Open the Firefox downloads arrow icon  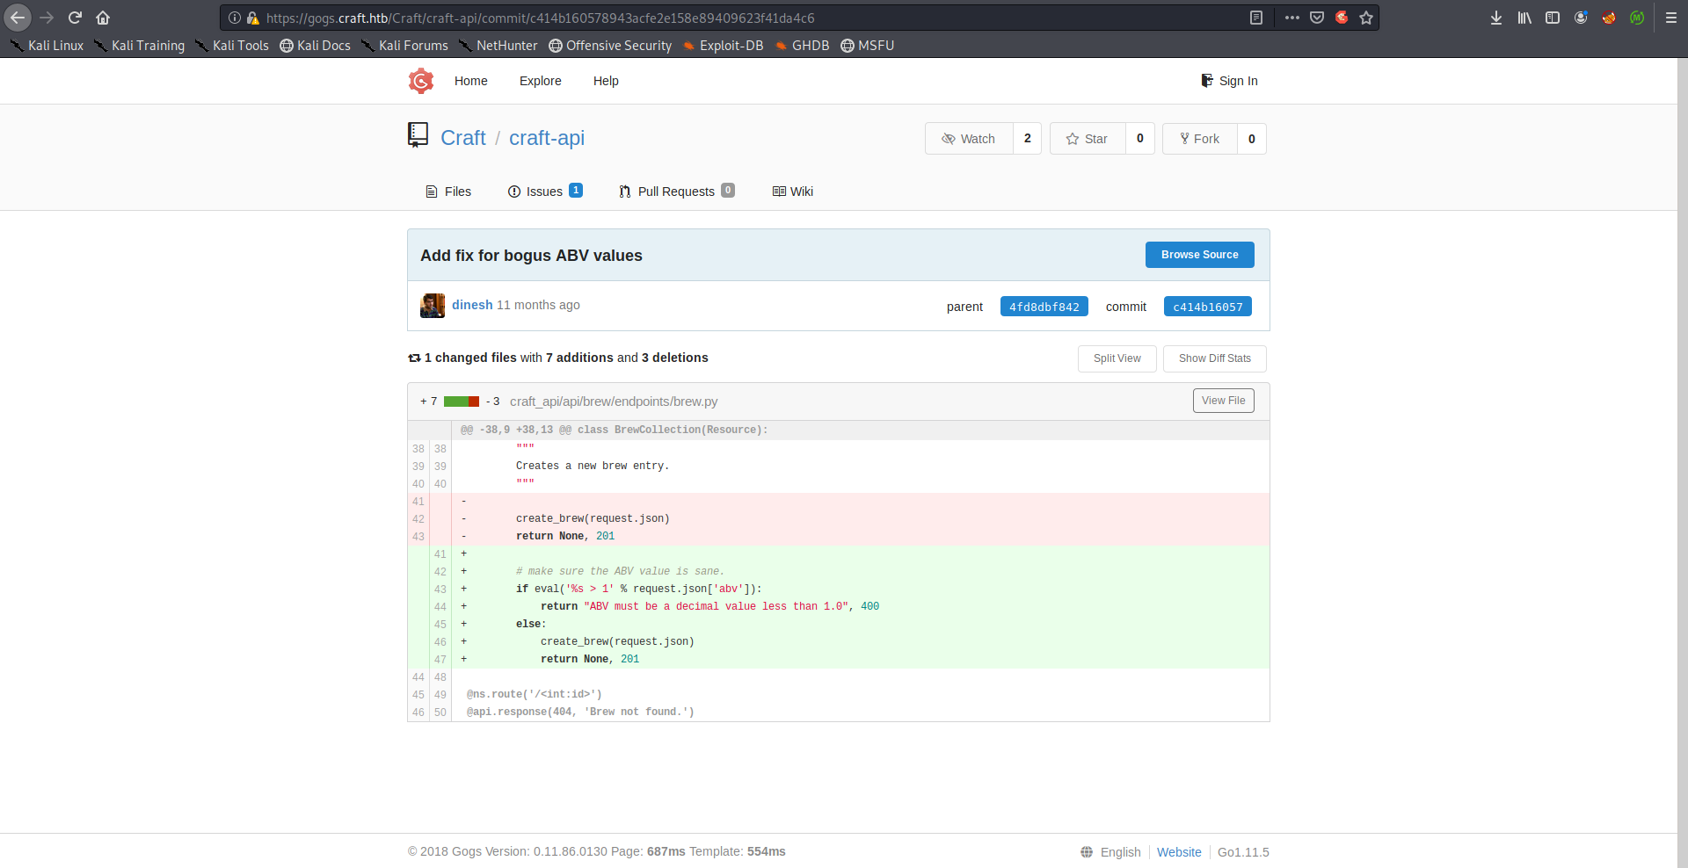pyautogui.click(x=1495, y=18)
